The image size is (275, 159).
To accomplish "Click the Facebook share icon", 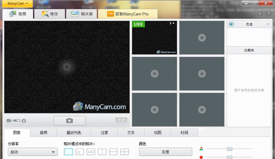I will (x=269, y=13).
